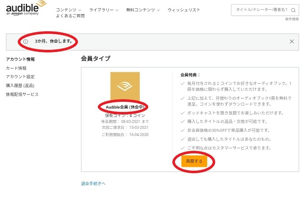Click the 退会しても購入したタイトル benefit line
Image resolution: width=305 pixels, height=207 pixels.
pos(229,139)
